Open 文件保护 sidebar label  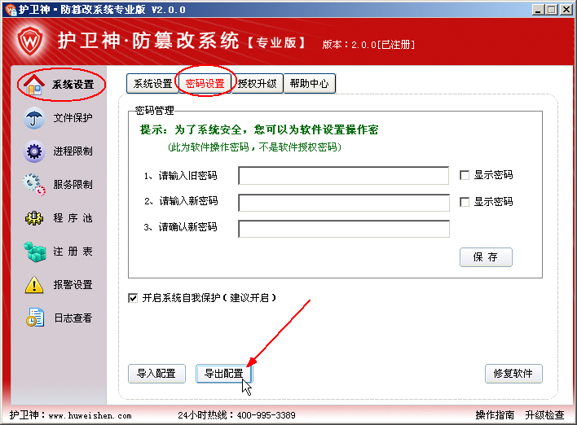73,118
